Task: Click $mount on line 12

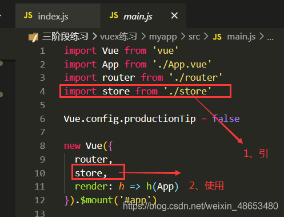Action: 97,200
